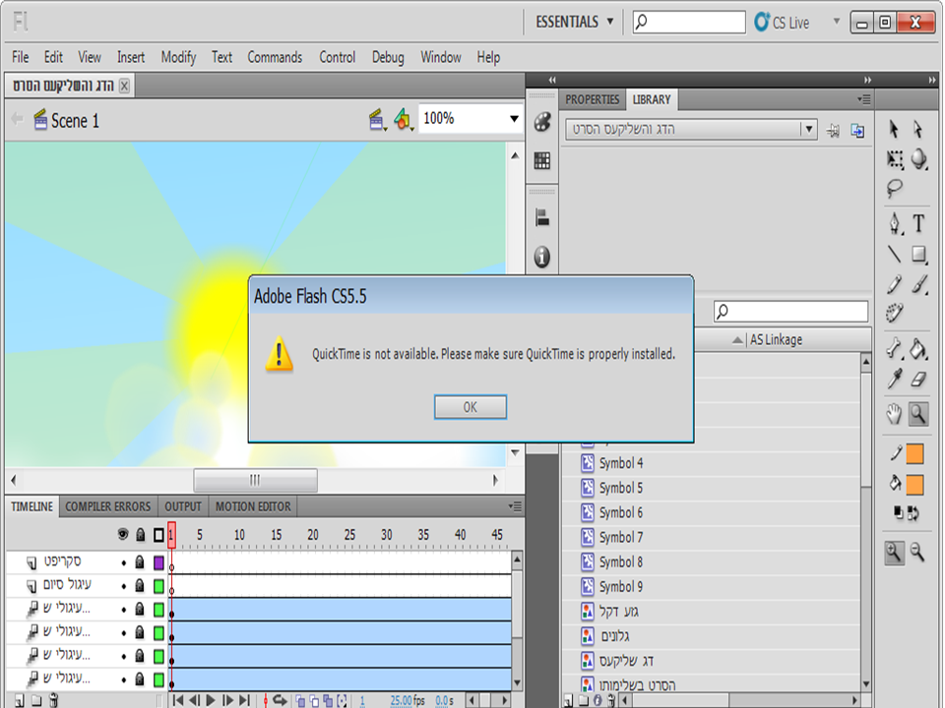Toggle visibility dot of סקריפט layer
The height and width of the screenshot is (708, 945).
click(124, 563)
